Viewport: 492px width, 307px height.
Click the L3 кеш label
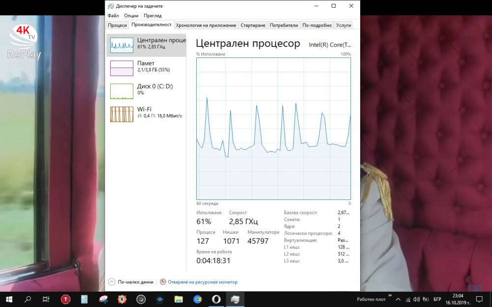292,261
